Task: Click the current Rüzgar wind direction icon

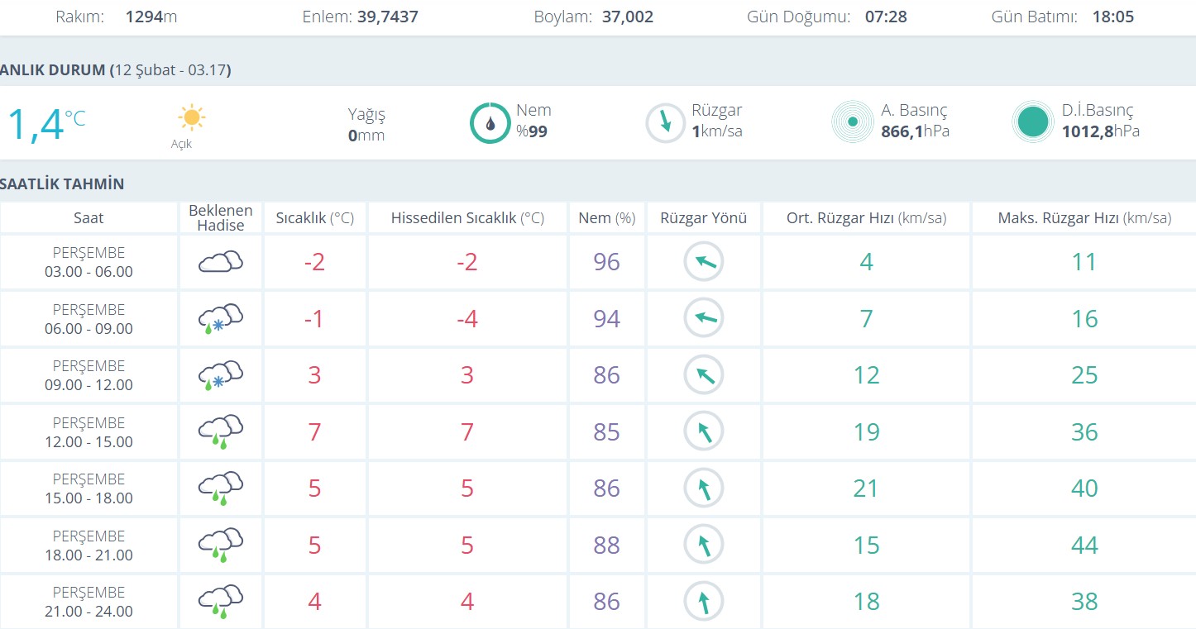Action: point(665,123)
